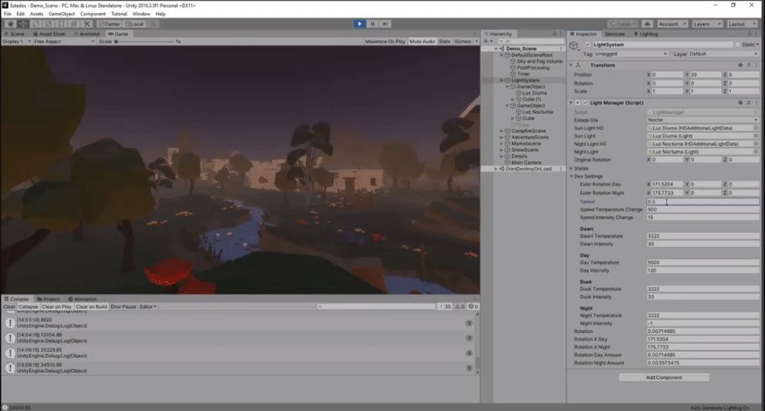Toggle Clear on Play in Console

(x=57, y=307)
